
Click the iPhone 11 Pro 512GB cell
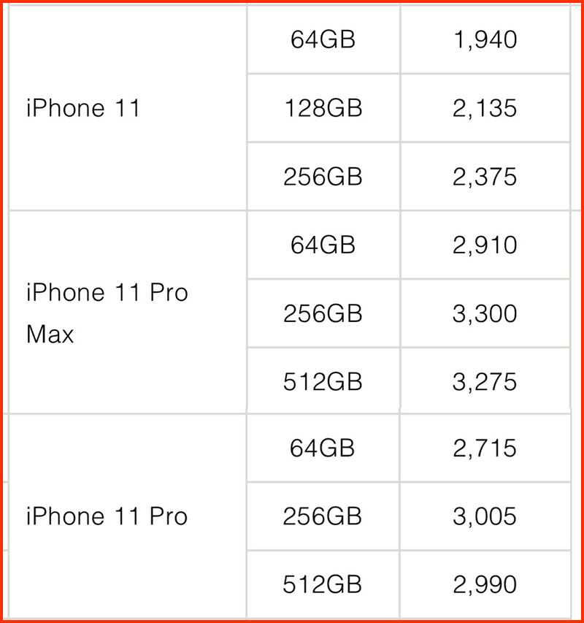point(323,584)
